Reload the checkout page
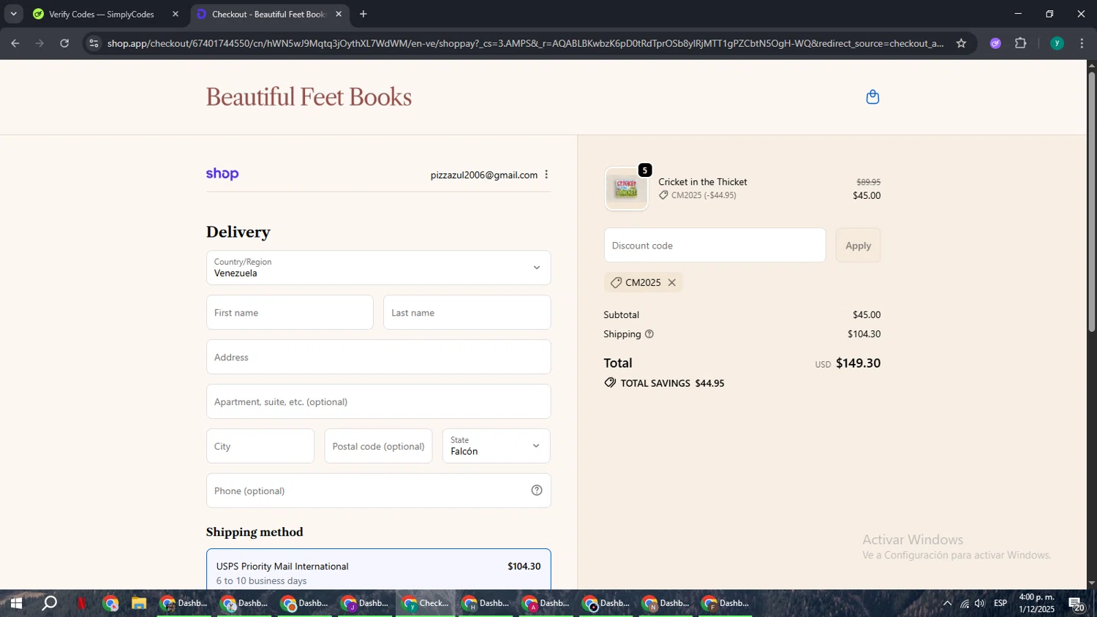 [64, 43]
